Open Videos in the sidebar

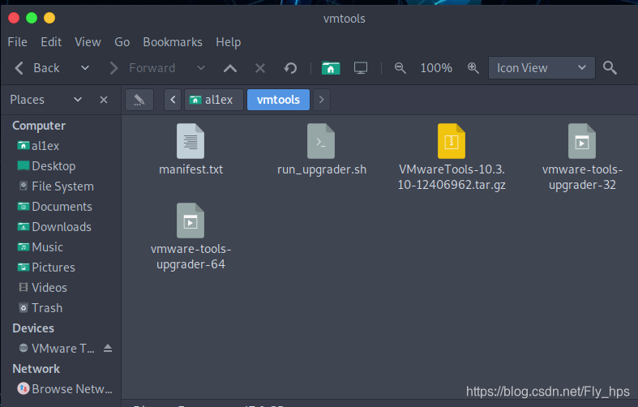pyautogui.click(x=42, y=288)
